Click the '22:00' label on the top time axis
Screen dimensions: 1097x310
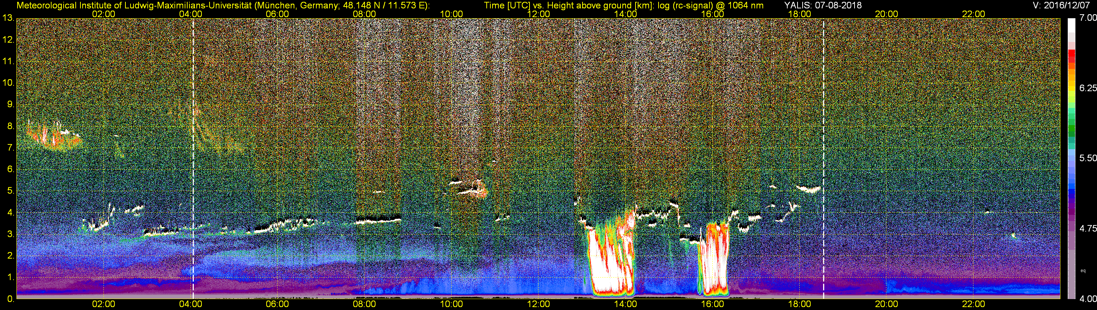tap(973, 14)
